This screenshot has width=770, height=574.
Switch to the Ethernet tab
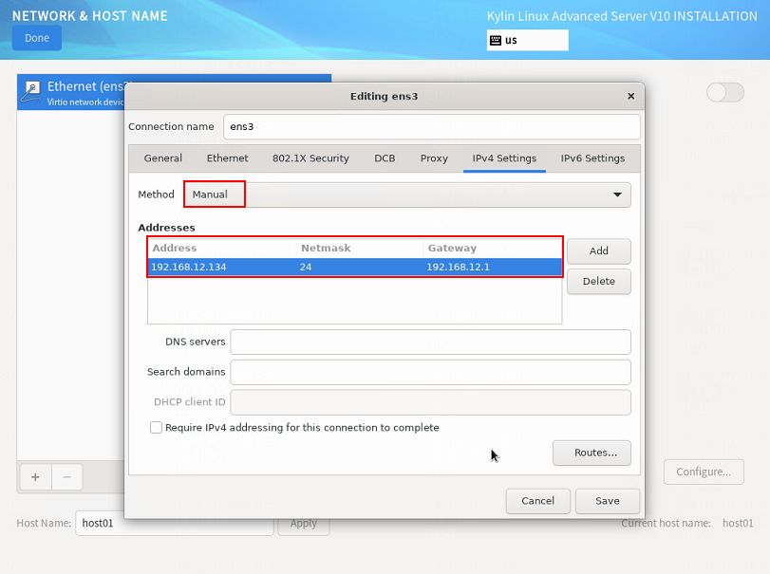227,158
